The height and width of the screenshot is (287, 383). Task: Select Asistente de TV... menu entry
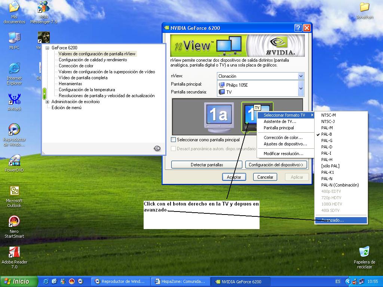point(280,121)
